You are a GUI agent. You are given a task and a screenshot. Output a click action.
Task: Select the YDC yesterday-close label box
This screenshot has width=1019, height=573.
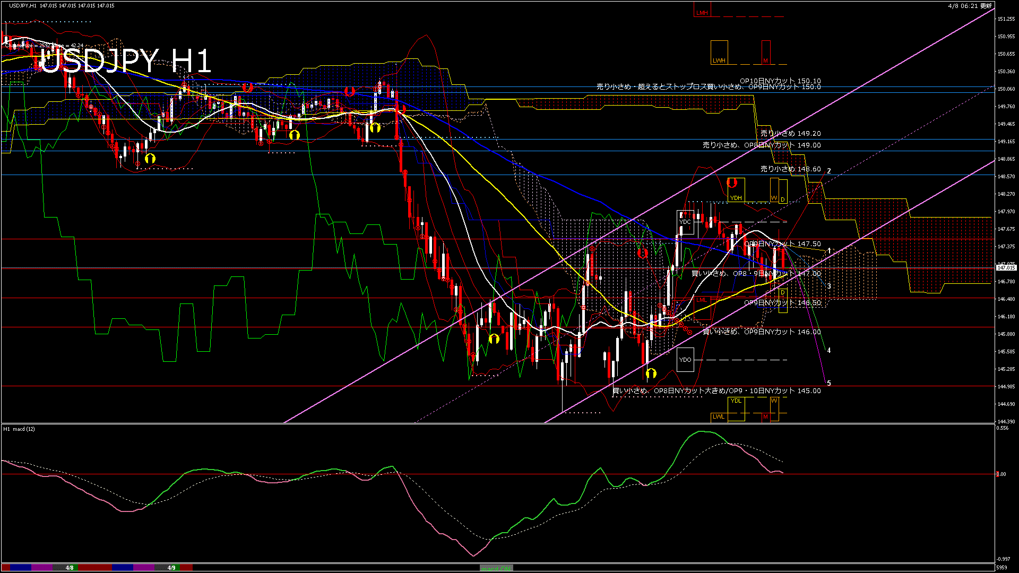(x=685, y=222)
